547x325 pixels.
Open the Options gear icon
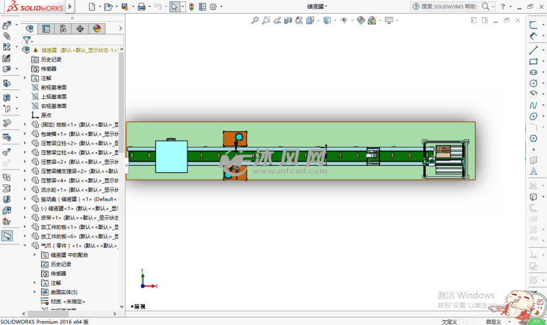[213, 7]
